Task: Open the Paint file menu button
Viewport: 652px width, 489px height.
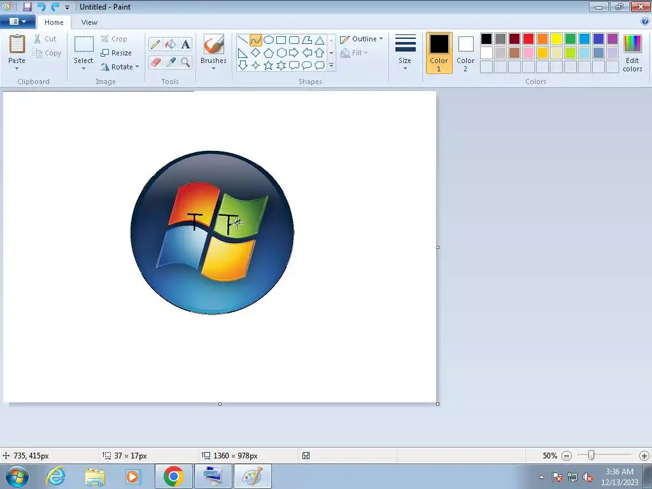Action: [18, 22]
